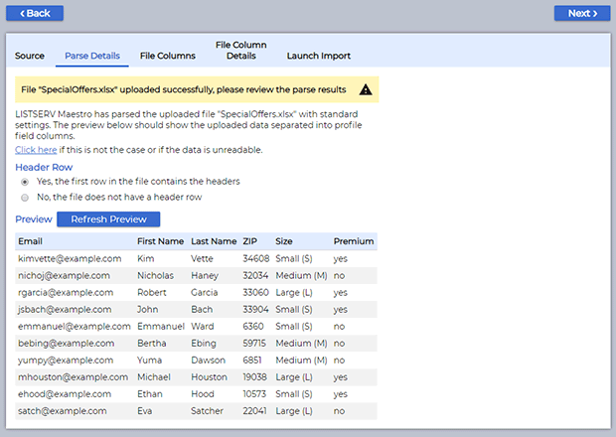Select 'No, the file has no header row'
Image resolution: width=616 pixels, height=437 pixels.
[x=25, y=198]
